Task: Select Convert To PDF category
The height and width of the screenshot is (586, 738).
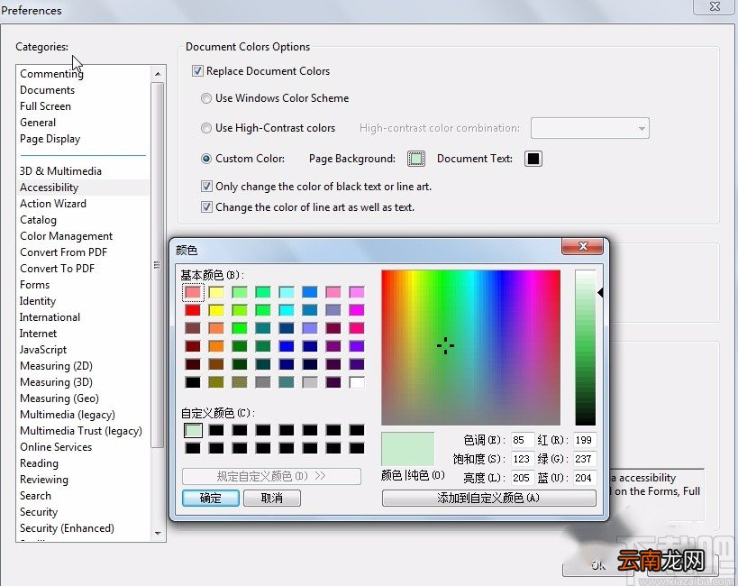Action: click(57, 269)
